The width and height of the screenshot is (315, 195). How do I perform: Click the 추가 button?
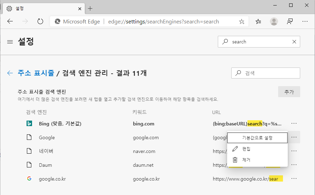pos(289,92)
